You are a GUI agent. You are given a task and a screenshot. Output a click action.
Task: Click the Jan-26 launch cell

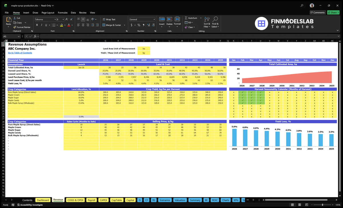[81, 67]
